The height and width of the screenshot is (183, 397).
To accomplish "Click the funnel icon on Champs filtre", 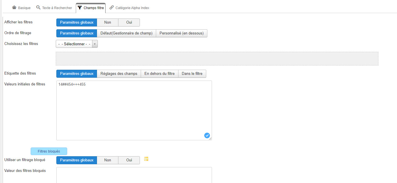I will pos(80,8).
